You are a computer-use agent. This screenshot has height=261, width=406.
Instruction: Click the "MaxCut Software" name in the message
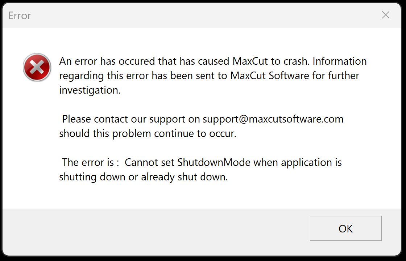[270, 76]
